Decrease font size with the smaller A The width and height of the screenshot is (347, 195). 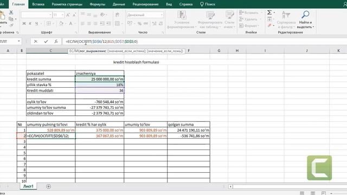(75, 15)
